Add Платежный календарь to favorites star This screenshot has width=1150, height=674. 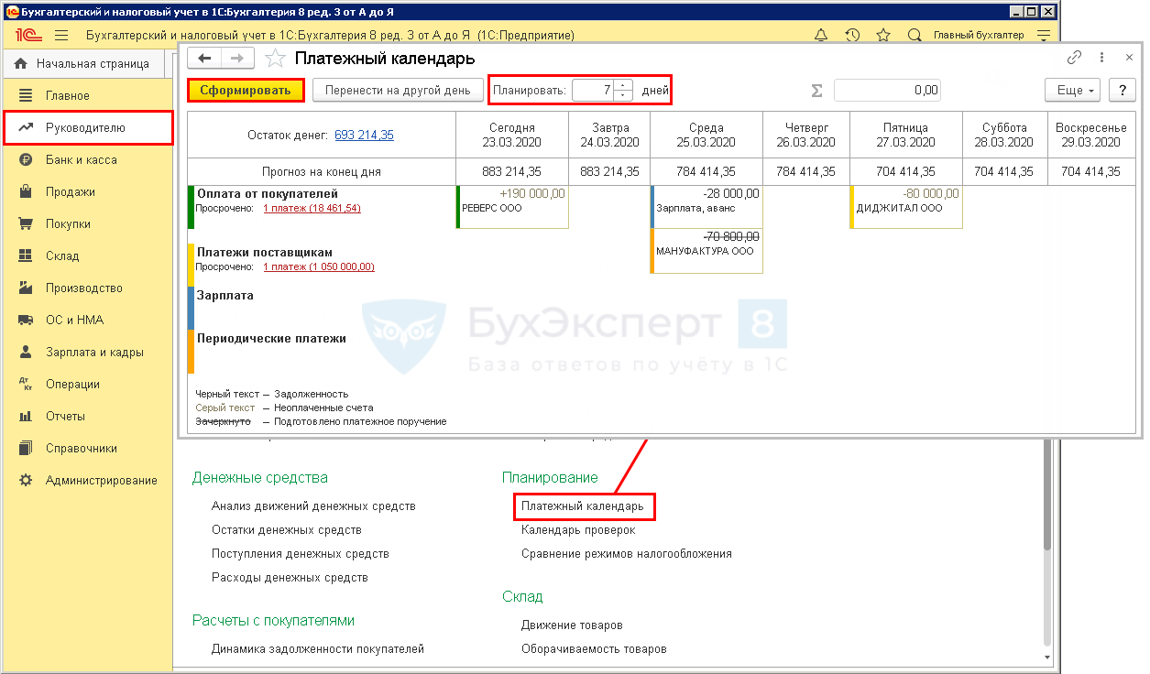click(x=275, y=59)
